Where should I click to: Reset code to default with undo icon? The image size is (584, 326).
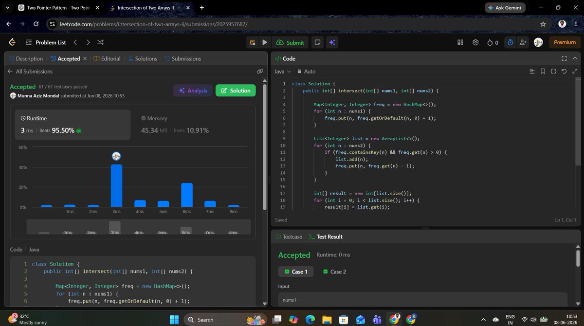pyautogui.click(x=564, y=71)
